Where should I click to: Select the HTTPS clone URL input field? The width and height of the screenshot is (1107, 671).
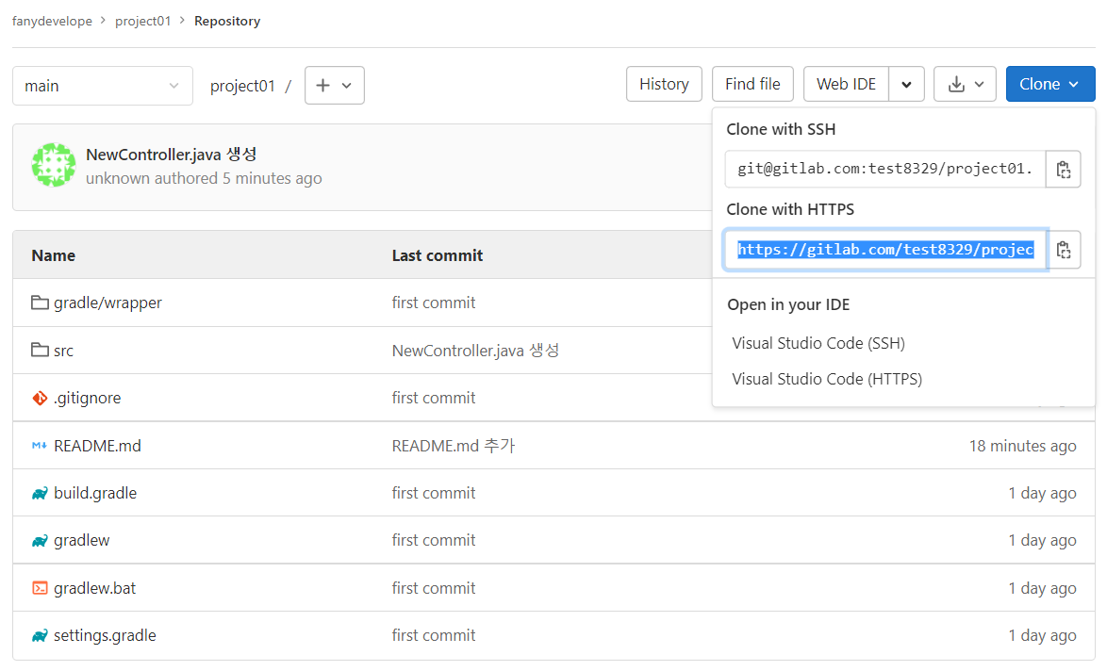(x=884, y=250)
